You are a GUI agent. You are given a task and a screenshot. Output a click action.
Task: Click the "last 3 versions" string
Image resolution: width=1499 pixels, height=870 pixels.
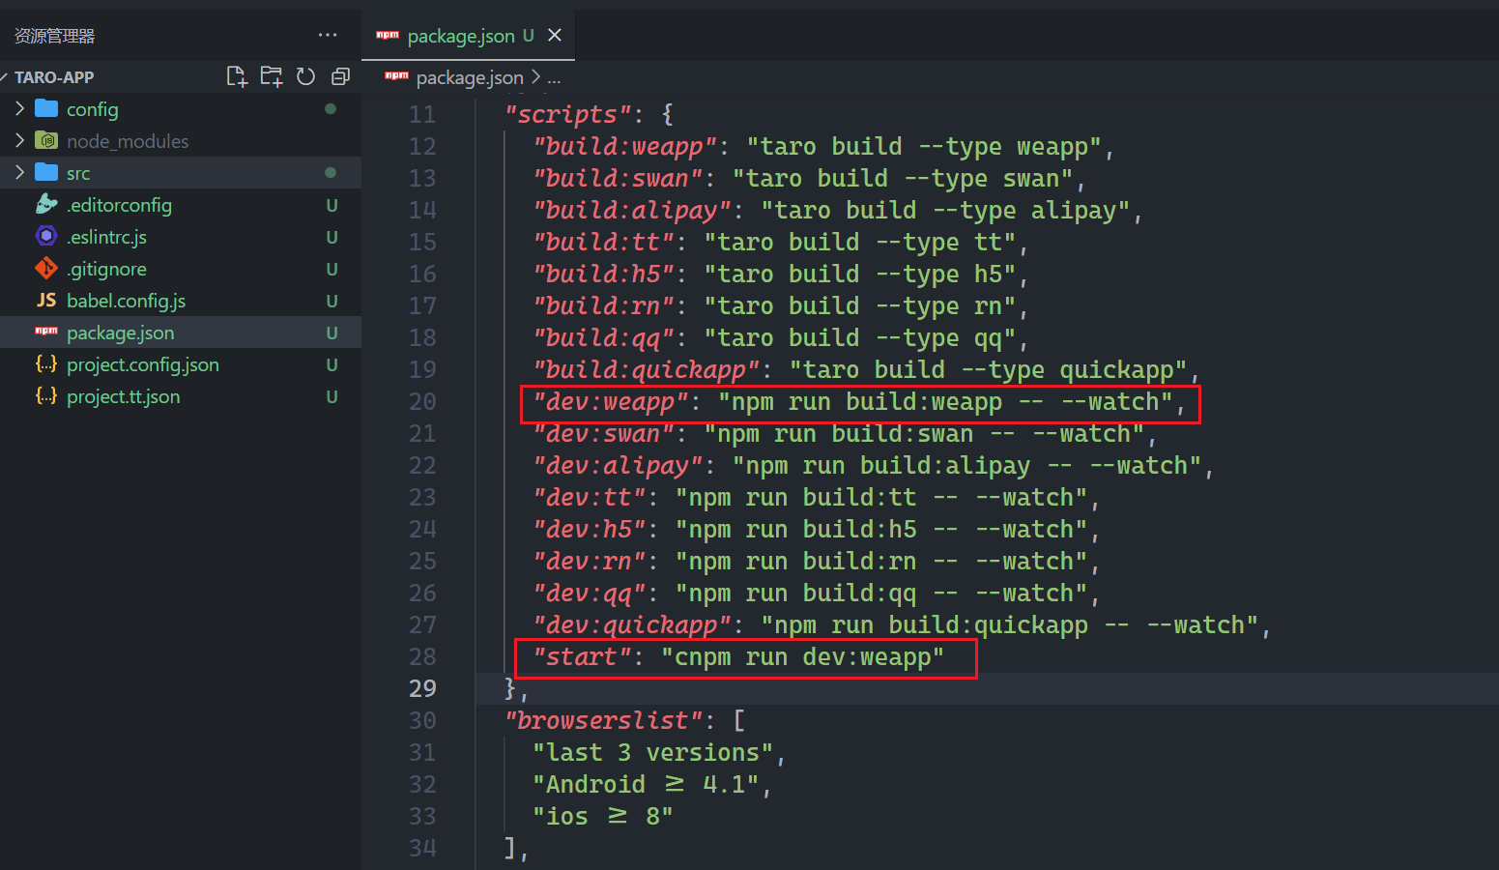pos(653,752)
